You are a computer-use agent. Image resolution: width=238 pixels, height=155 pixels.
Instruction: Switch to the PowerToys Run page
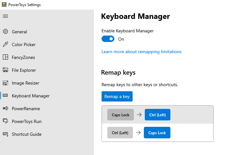(27, 121)
